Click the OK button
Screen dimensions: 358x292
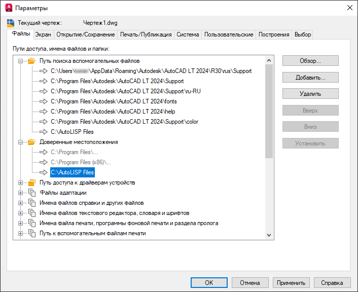(x=209, y=283)
